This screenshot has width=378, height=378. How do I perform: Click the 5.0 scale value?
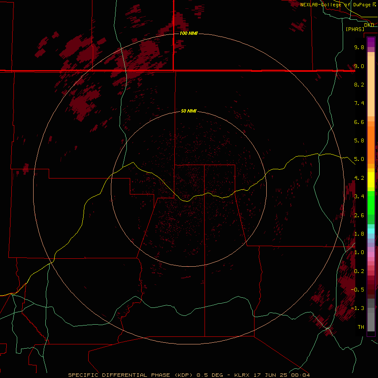pos(359,159)
